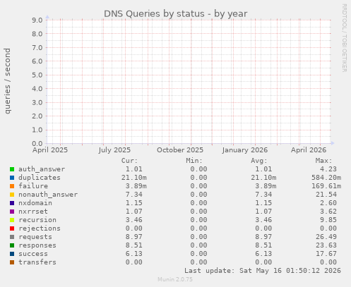Click the auth_answer green legend swatch
Image resolution: width=351 pixels, height=287 pixels.
(x=12, y=169)
